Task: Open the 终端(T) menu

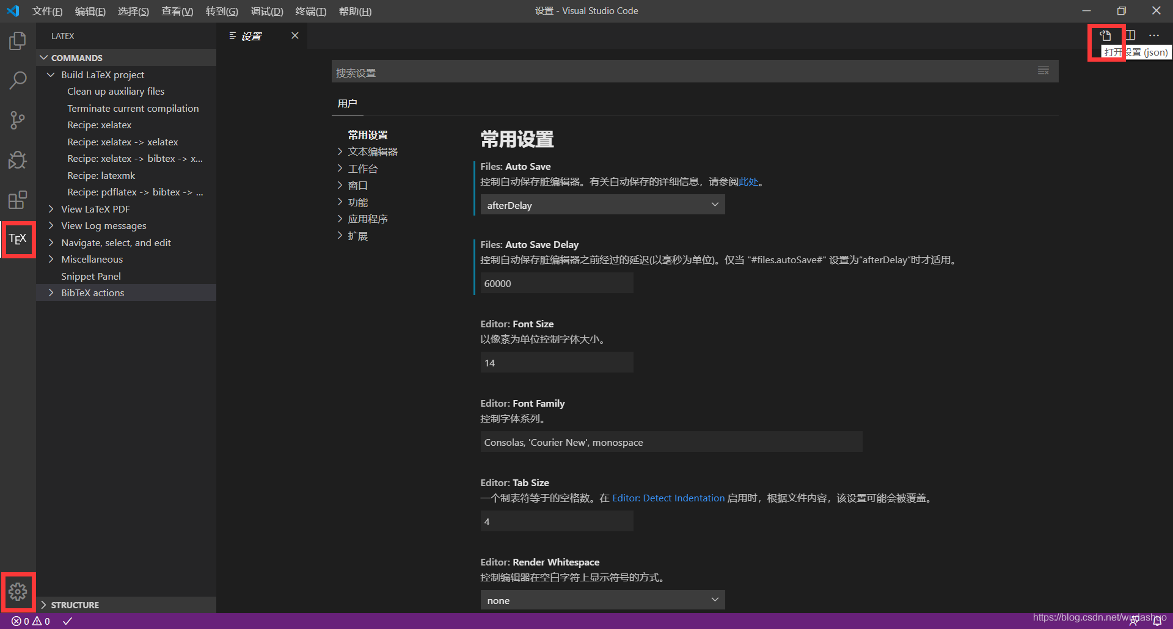Action: (311, 11)
